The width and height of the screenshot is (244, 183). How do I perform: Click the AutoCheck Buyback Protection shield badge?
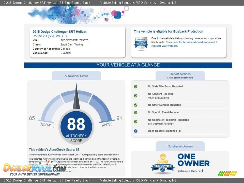point(141,44)
